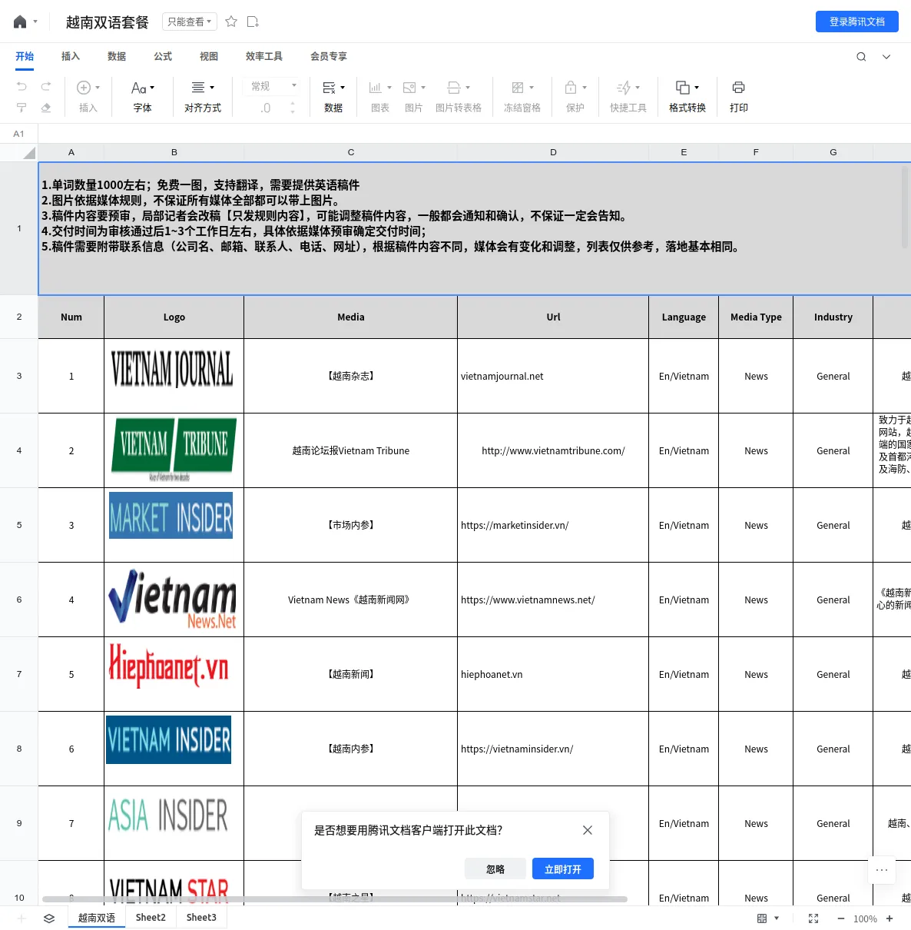Select the format painter tool

point(22,108)
